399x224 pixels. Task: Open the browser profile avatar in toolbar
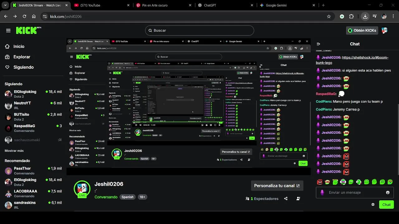tap(384, 16)
